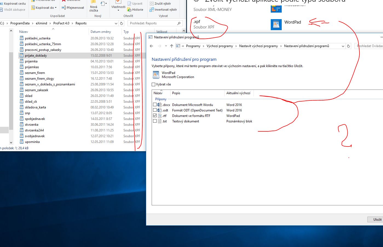The width and height of the screenshot is (383, 247).
Task: Click Přejmenovat in the ribbon
Action: click(x=73, y=8)
